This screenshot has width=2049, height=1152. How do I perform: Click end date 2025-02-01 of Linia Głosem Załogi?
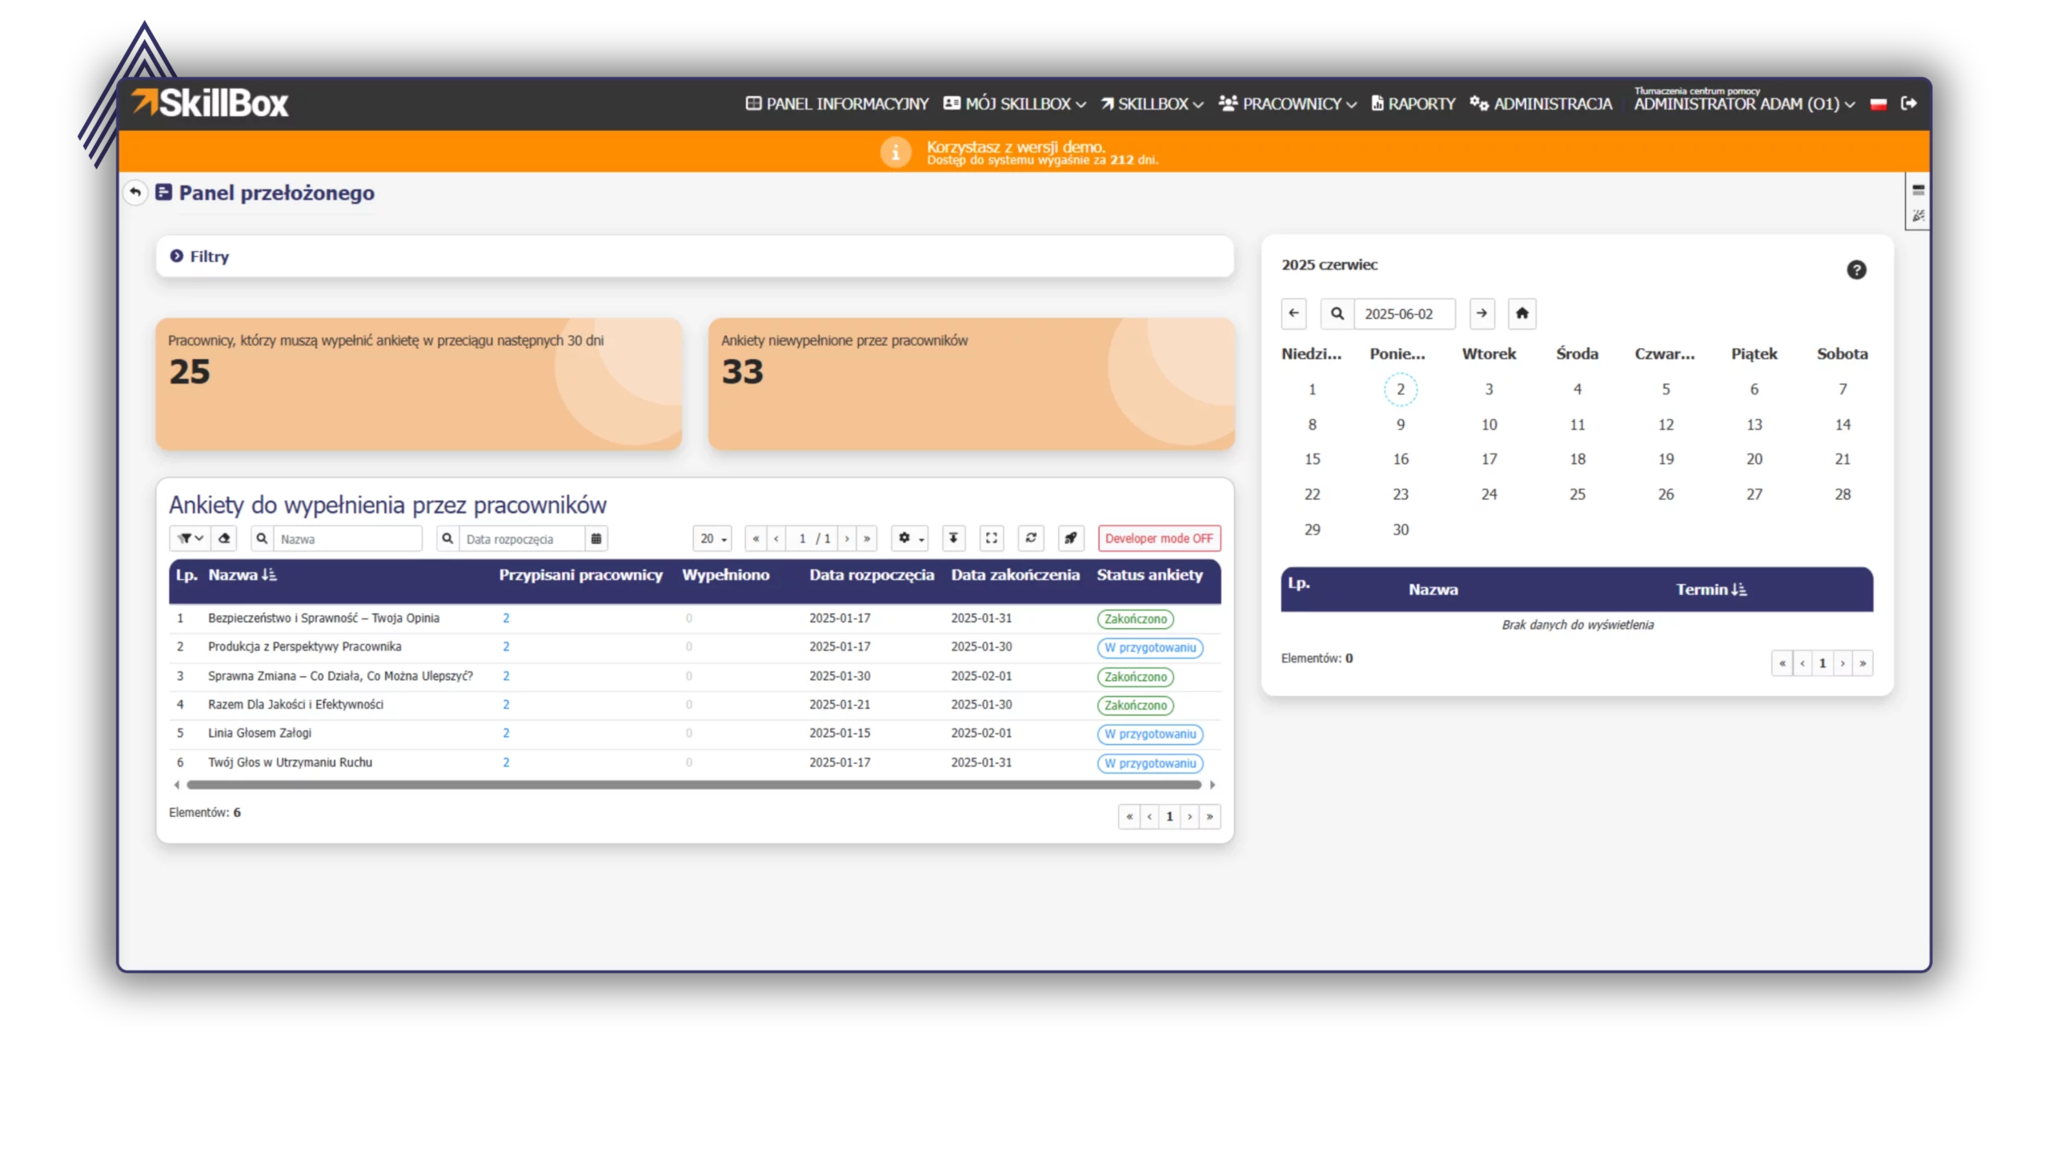(980, 734)
